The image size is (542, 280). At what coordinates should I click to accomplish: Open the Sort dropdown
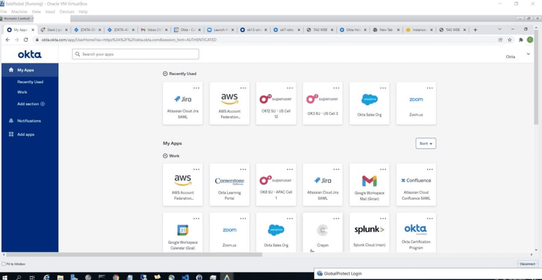[x=426, y=144]
